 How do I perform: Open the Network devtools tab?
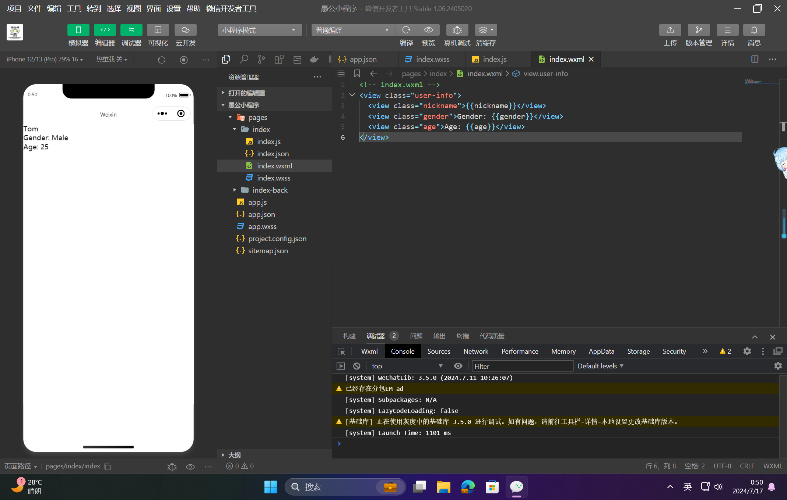pyautogui.click(x=475, y=351)
